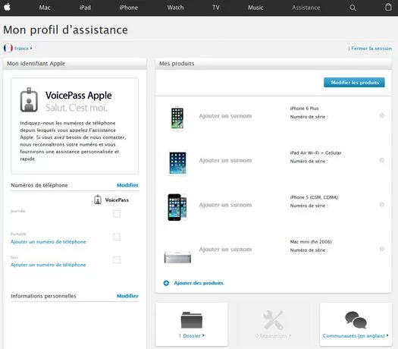Viewport: 398px width, 349px height.
Task: Click Ajouter un surnom for Mac mini
Action: pyautogui.click(x=225, y=249)
